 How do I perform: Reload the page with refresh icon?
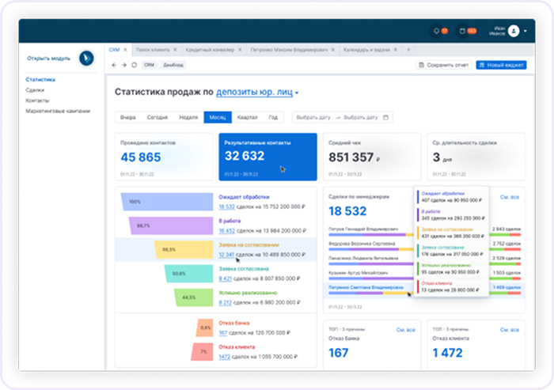[135, 65]
